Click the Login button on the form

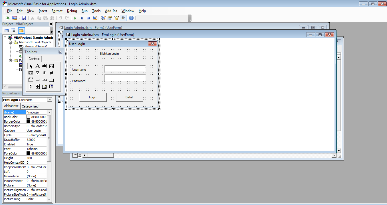pyautogui.click(x=93, y=97)
